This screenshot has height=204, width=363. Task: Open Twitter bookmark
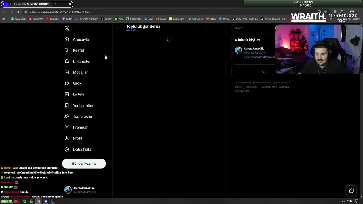(106, 19)
